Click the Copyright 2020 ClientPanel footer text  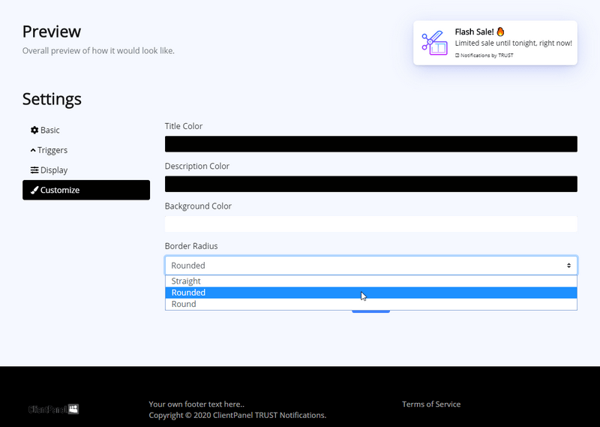tap(238, 416)
